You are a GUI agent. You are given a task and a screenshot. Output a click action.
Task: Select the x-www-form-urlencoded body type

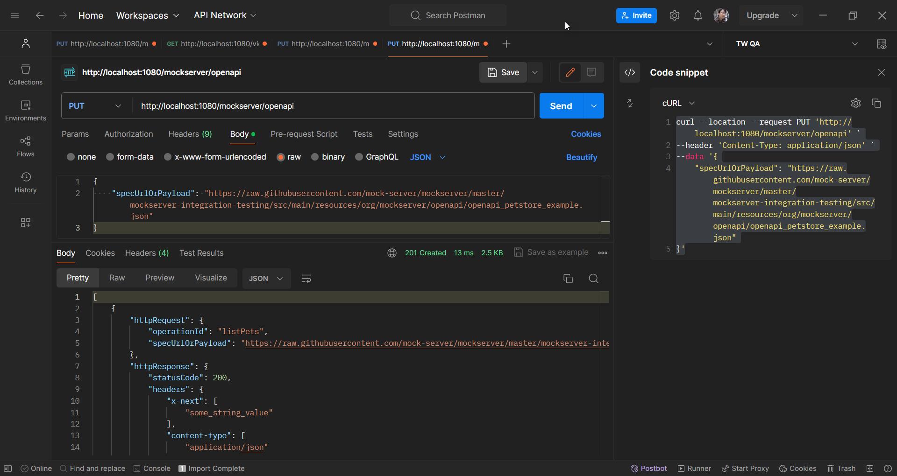click(215, 157)
